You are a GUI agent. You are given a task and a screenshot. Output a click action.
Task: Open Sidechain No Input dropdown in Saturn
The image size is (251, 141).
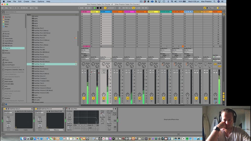pos(8,113)
